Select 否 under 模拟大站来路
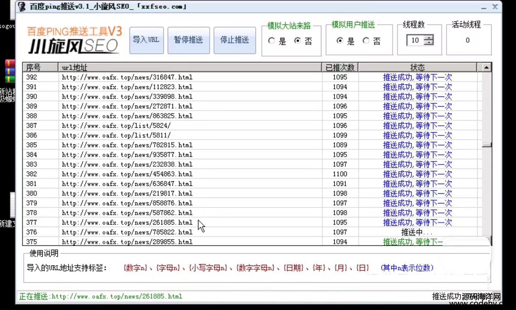 coord(297,41)
